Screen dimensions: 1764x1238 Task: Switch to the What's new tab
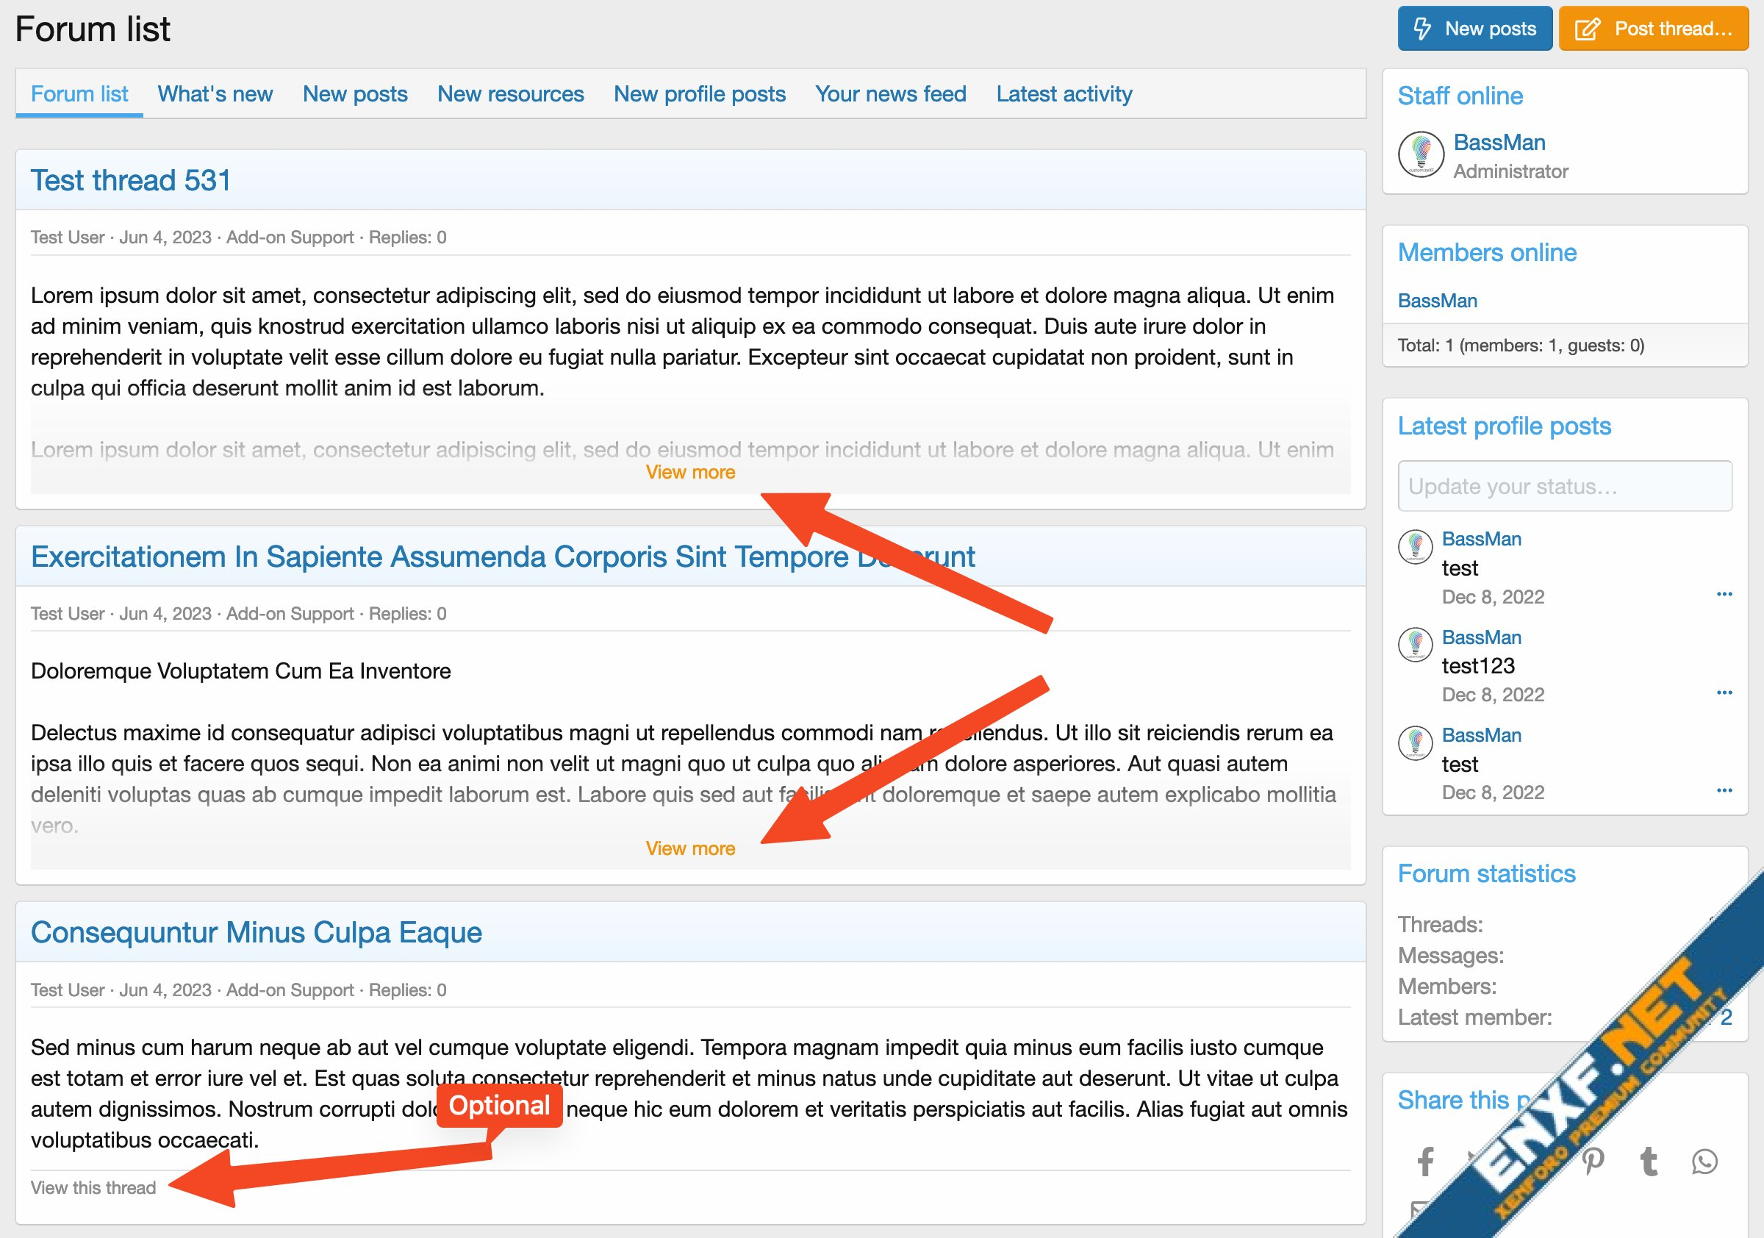(215, 94)
